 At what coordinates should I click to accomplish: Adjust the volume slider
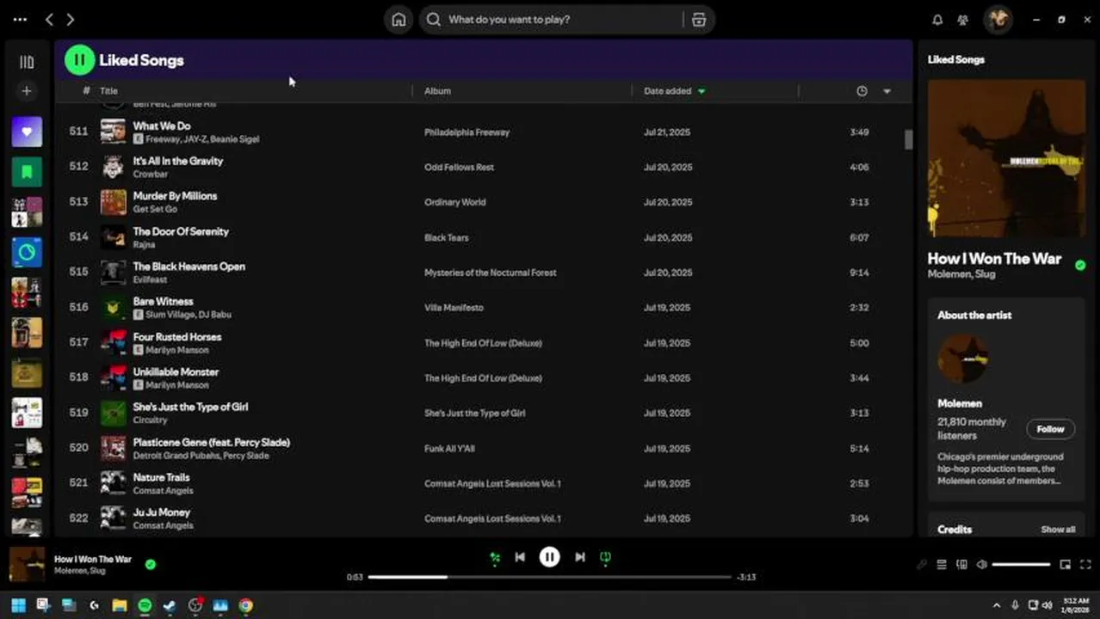point(1021,565)
